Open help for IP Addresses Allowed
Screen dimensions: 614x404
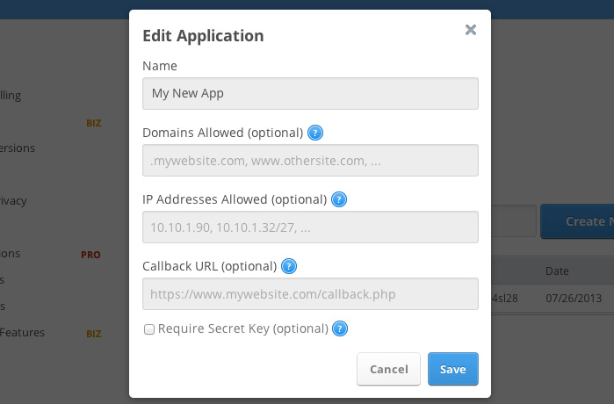pos(340,199)
